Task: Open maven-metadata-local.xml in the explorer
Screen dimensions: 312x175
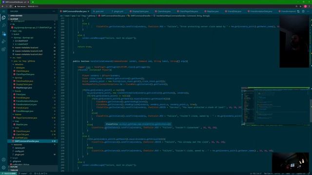Action: click(33, 48)
